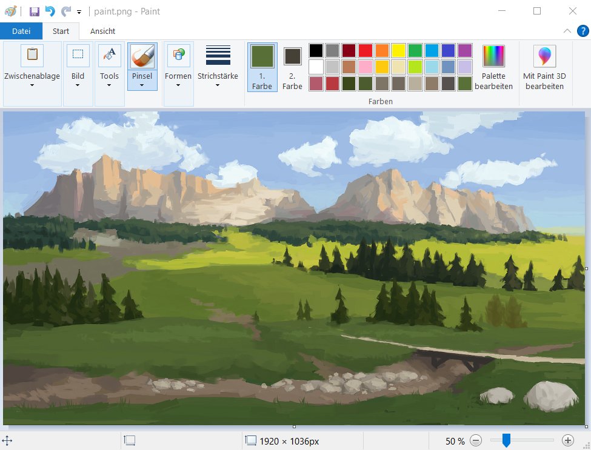
Task: Open the quick access toolbar customization arrow
Action: tap(78, 12)
